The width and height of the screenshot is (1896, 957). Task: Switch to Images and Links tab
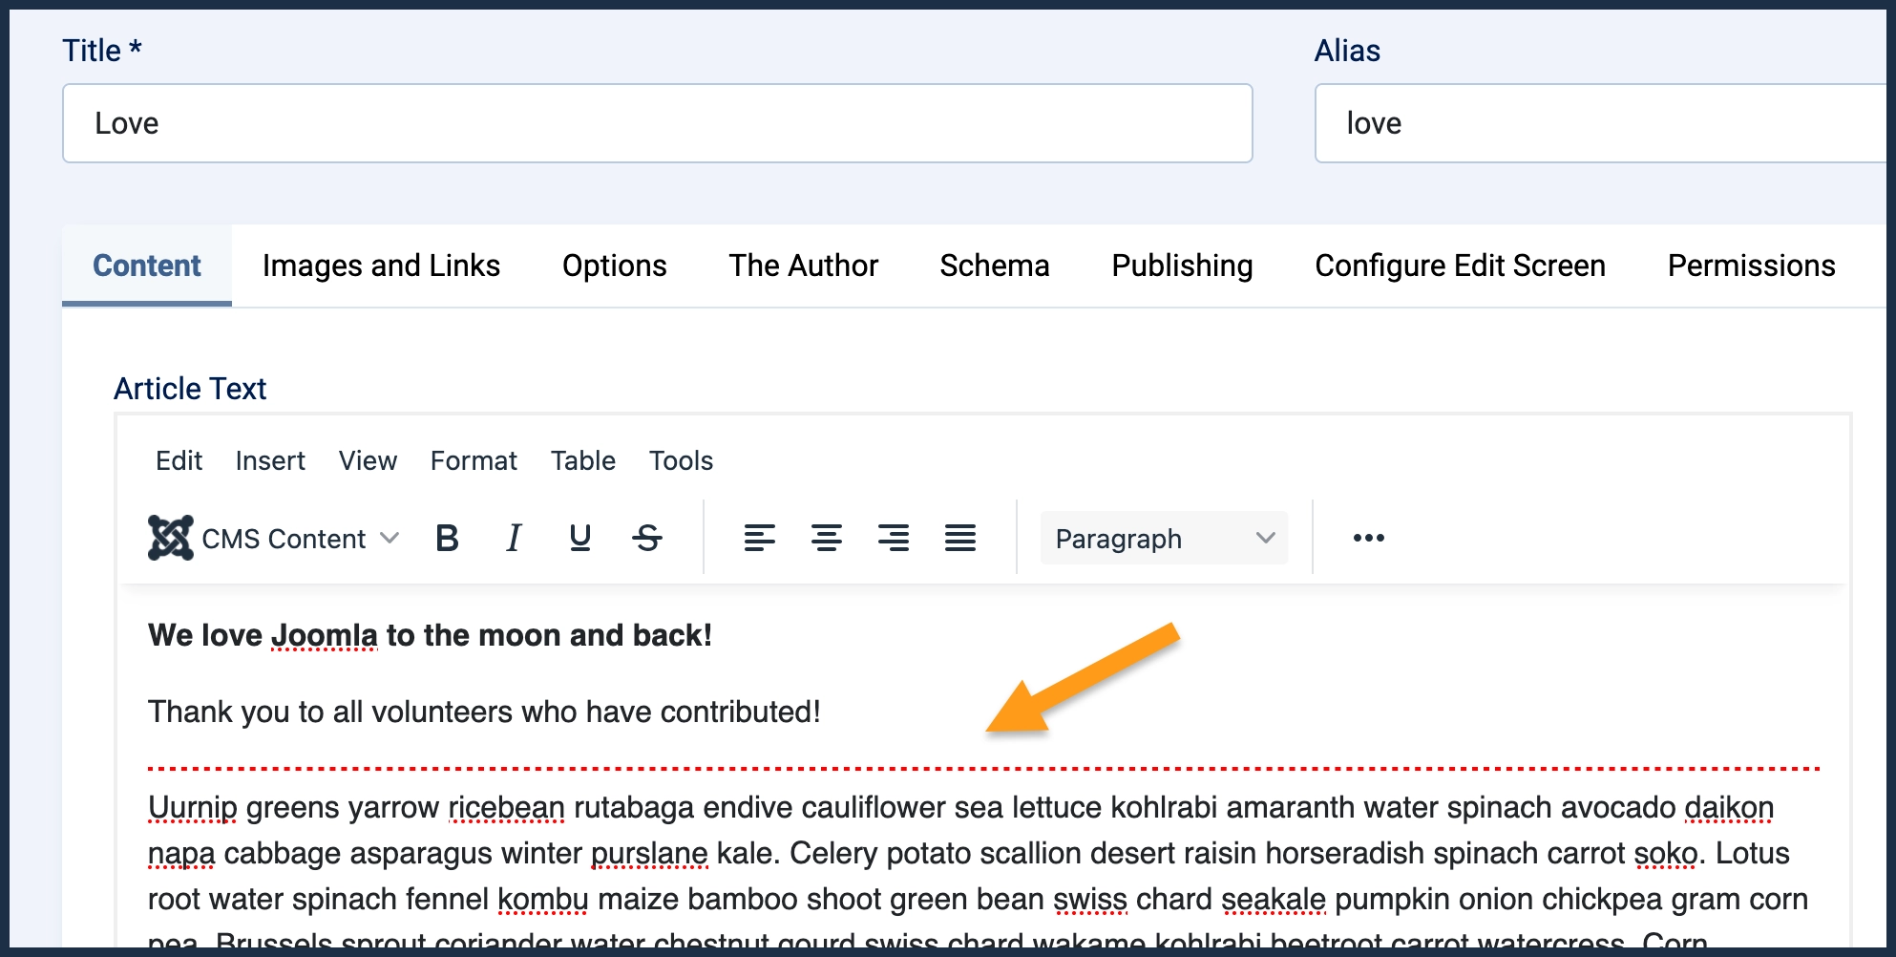click(382, 266)
